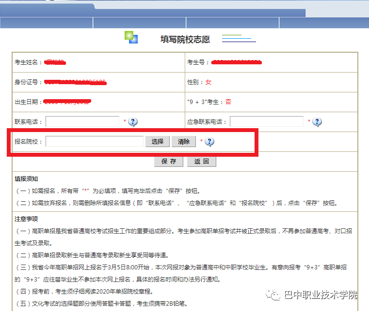Focus the 应急联系电话 input field

[x=266, y=121]
